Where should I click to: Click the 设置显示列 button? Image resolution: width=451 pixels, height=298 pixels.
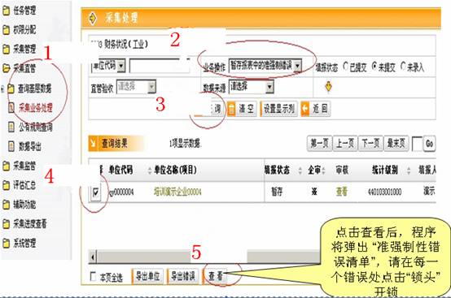278,109
